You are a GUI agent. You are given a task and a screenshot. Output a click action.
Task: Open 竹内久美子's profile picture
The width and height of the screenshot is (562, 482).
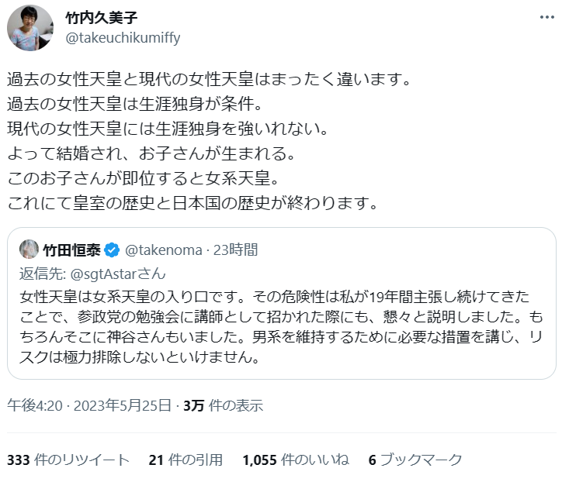point(30,28)
